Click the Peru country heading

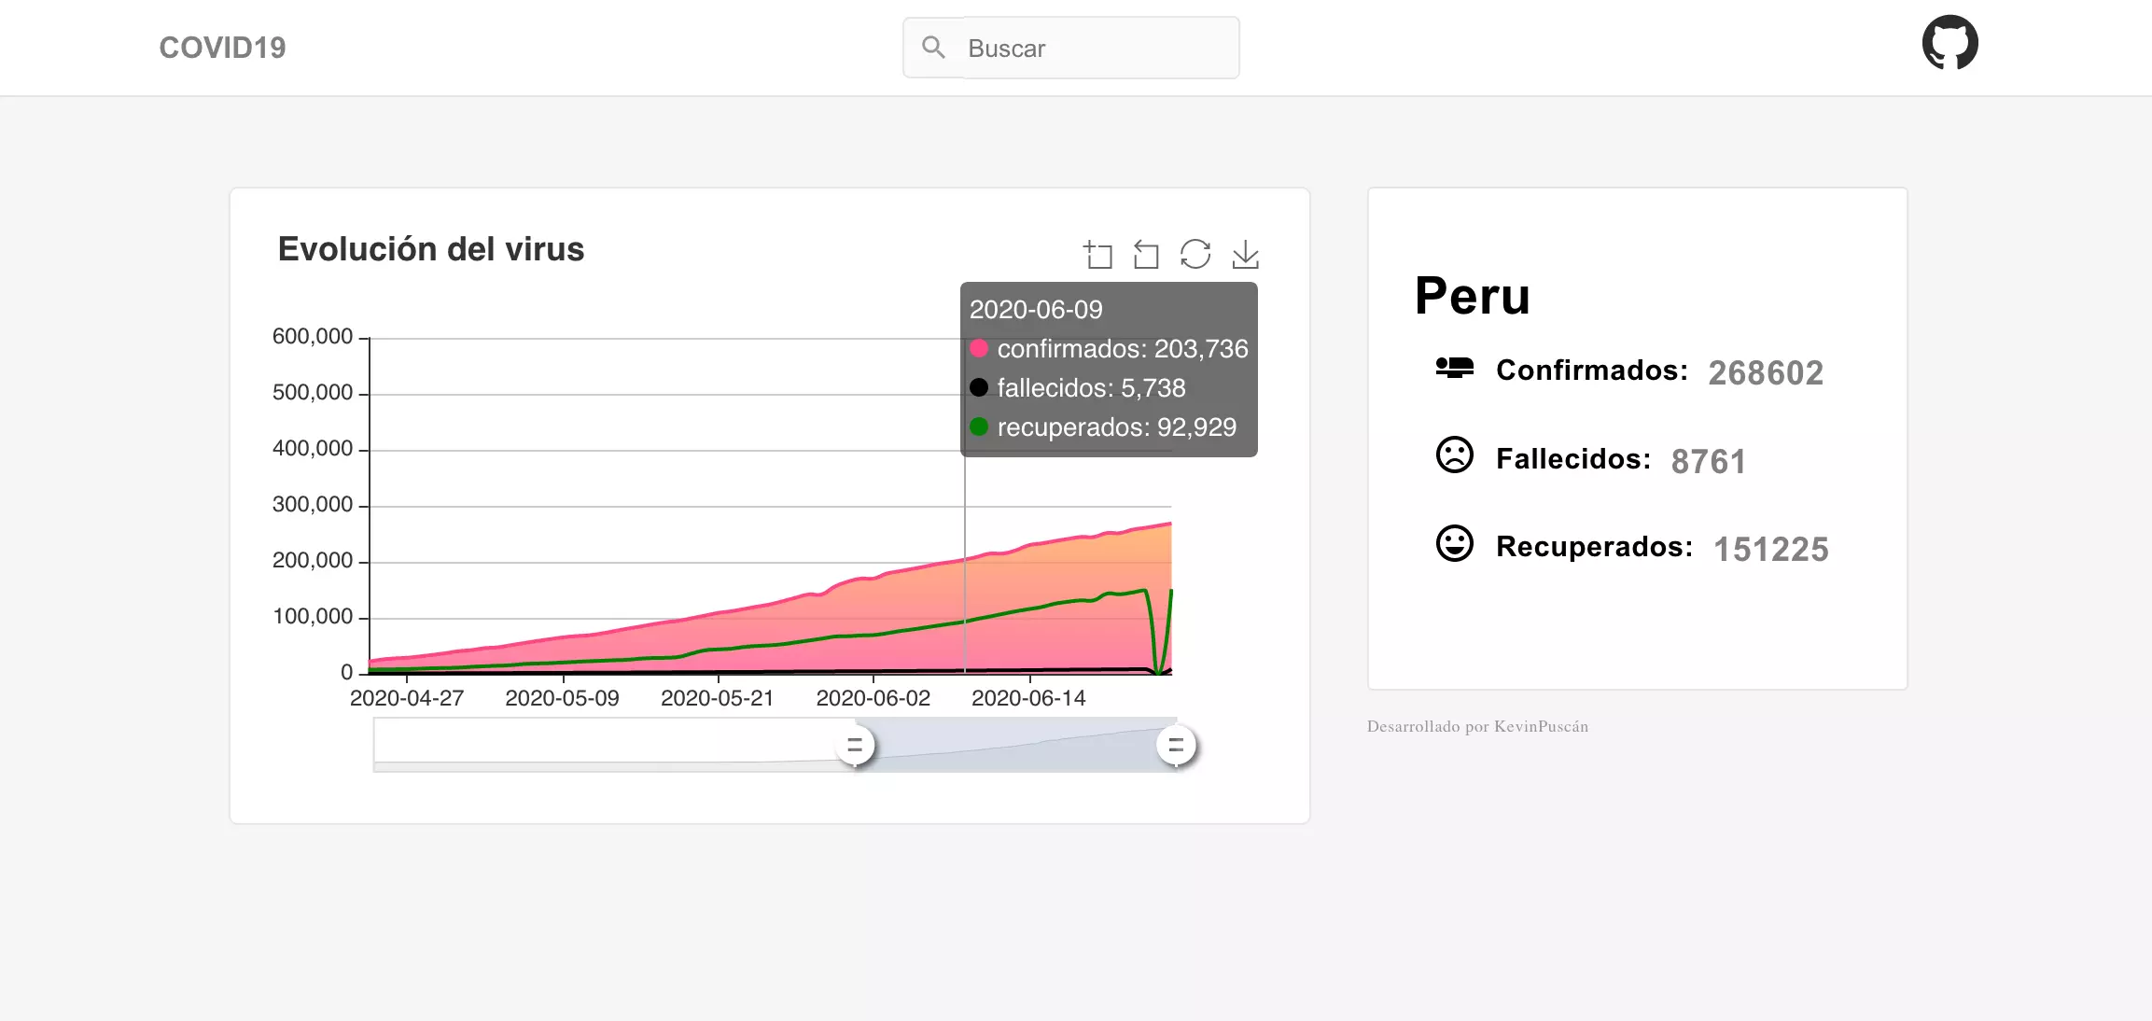pyautogui.click(x=1473, y=297)
